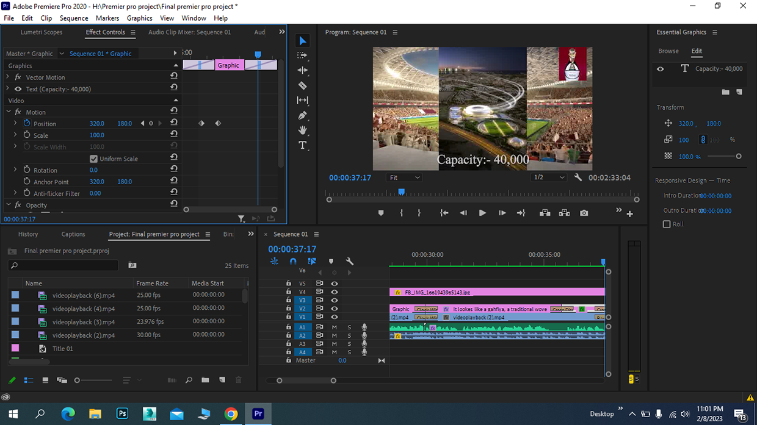
Task: Go to Out point in Program monitor
Action: (x=521, y=213)
